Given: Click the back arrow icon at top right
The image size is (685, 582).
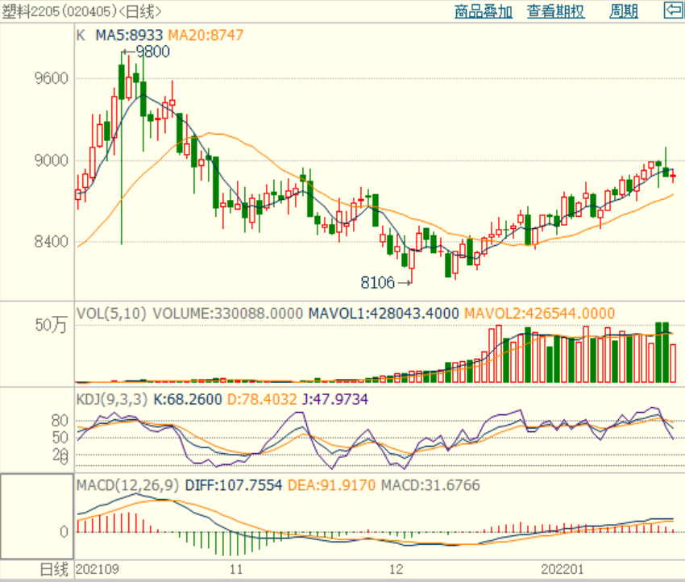Looking at the screenshot, I should pyautogui.click(x=672, y=10).
